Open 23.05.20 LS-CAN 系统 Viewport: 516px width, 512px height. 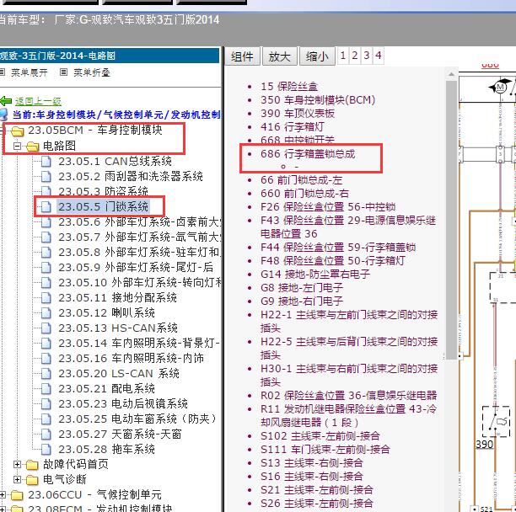click(119, 373)
